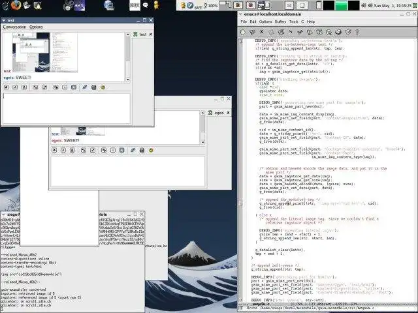Image resolution: width=418 pixels, height=313 pixels.
Task: Click the save buffer icon in Emacs toolbar
Action: tap(272, 32)
